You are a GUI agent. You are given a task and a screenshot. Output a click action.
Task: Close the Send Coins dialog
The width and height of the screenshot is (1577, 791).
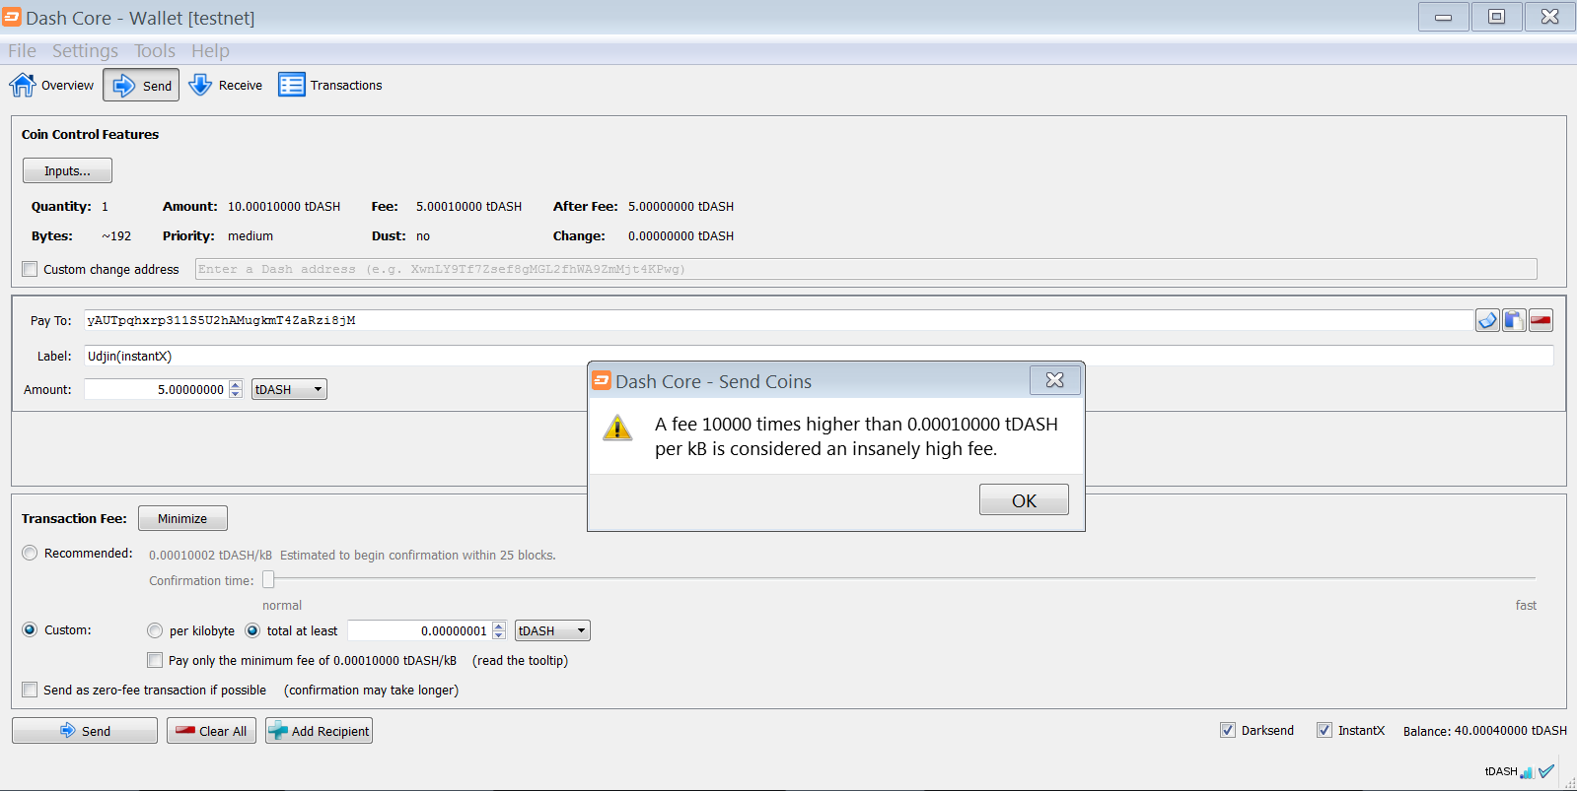pos(1054,380)
